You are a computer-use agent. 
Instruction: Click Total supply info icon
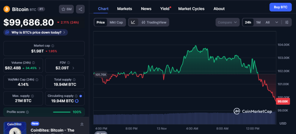coord(74,79)
